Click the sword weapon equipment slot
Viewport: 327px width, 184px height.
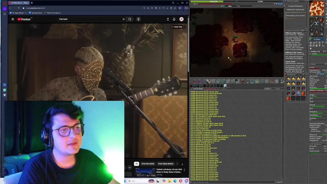pyautogui.click(x=311, y=25)
